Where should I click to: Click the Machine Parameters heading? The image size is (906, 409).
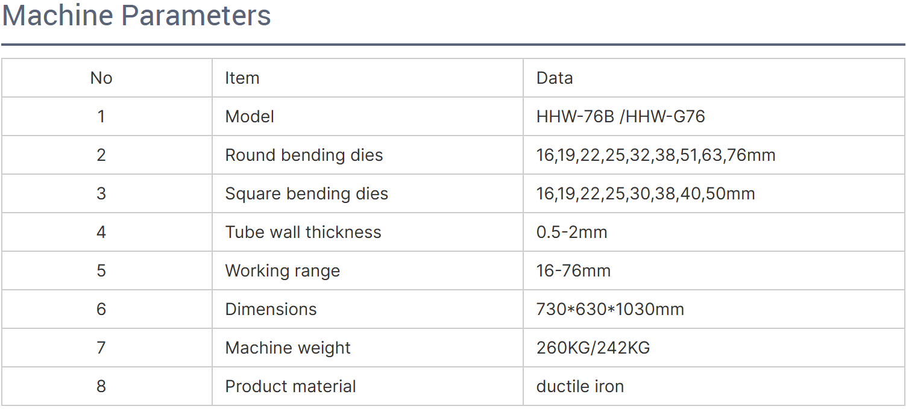137,16
